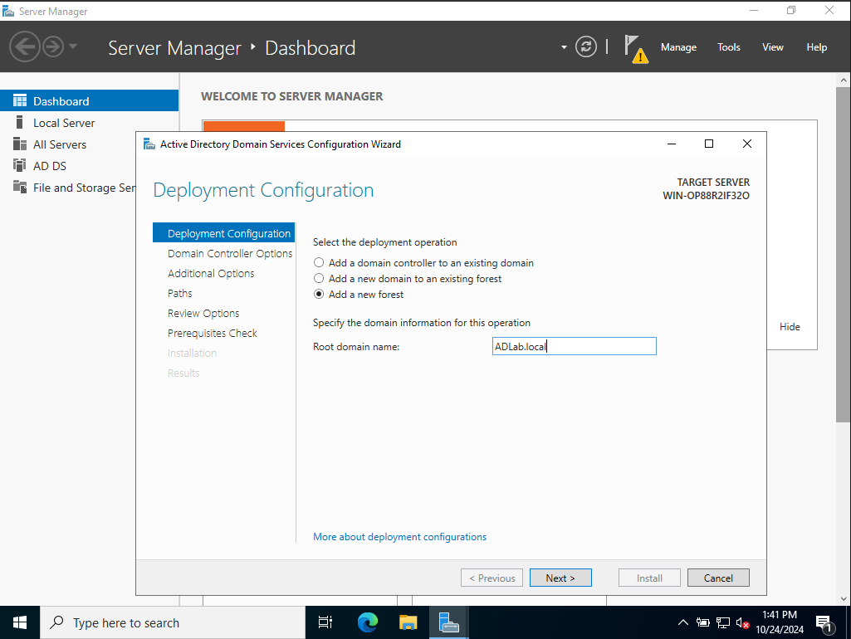Click the Server Manager taskbar icon
The image size is (851, 639).
click(449, 622)
